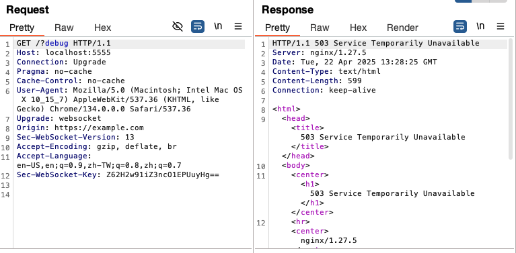Click the Origin header https://example.com value
This screenshot has height=253, width=516.
(x=99, y=128)
